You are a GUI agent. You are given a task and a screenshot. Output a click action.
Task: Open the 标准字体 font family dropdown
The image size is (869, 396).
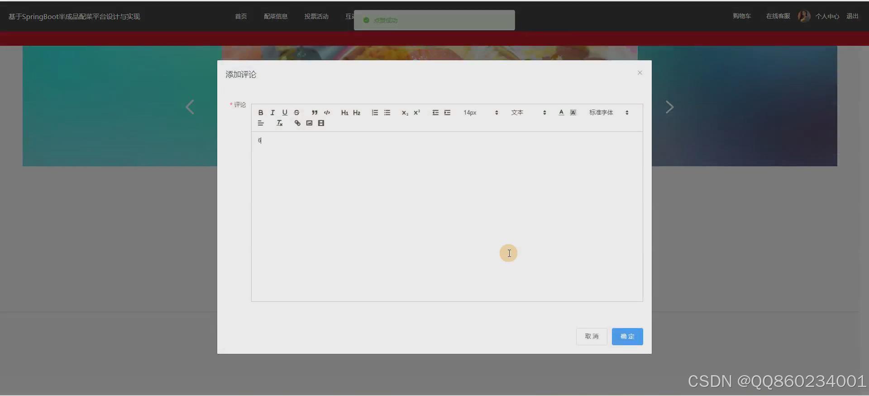point(609,113)
